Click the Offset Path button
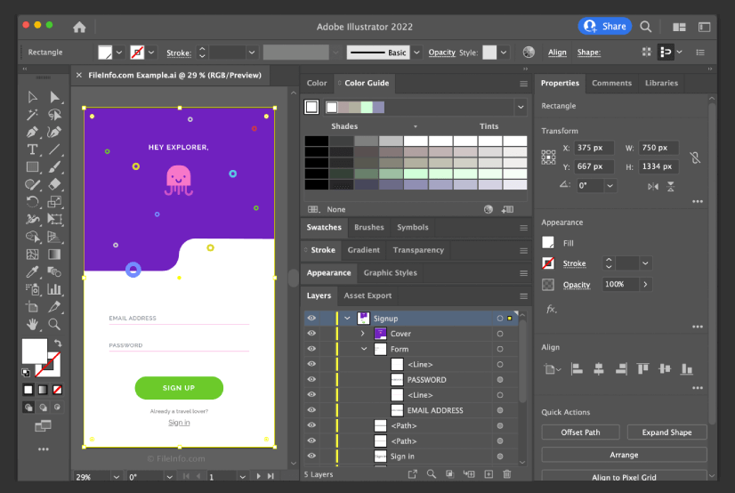 580,432
